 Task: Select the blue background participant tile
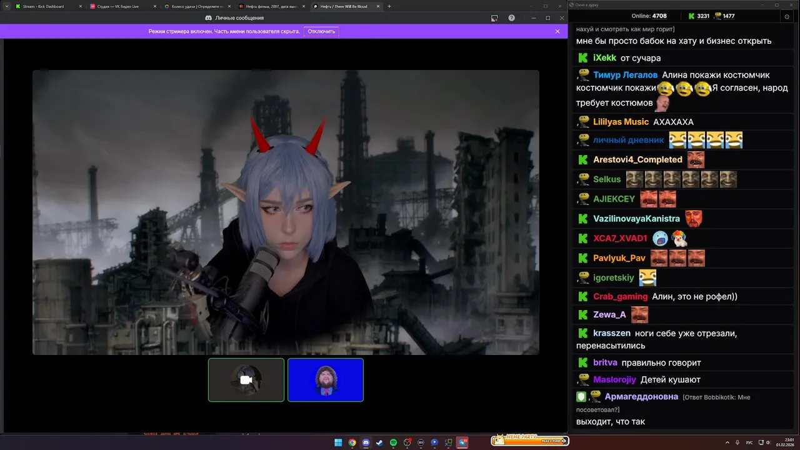point(326,380)
